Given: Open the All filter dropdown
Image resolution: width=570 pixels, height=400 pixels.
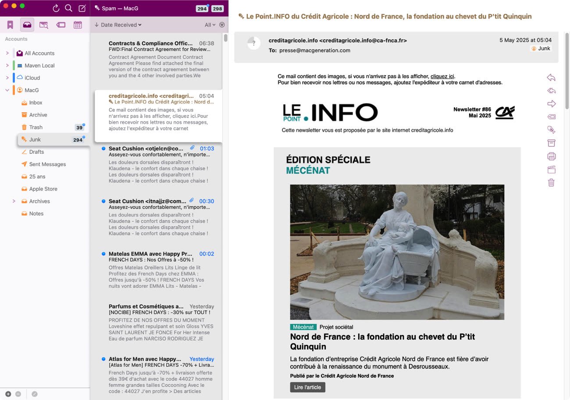Looking at the screenshot, I should point(210,25).
